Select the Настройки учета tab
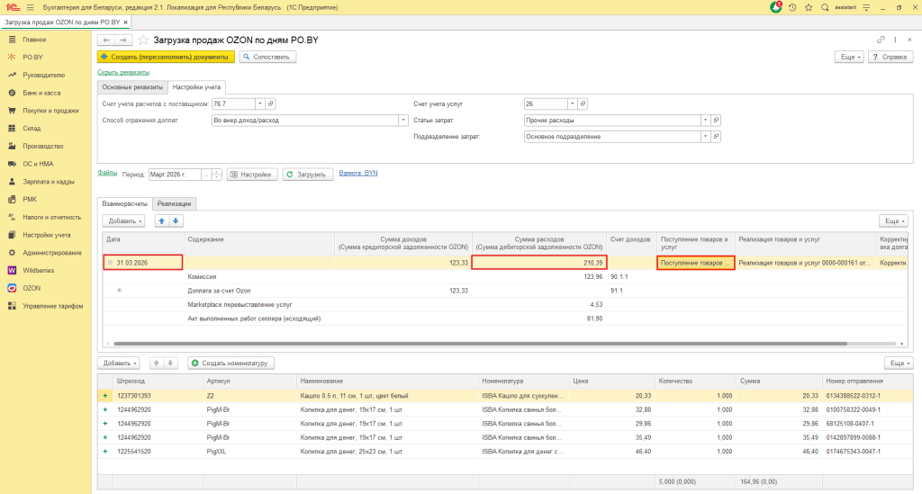 [x=196, y=87]
